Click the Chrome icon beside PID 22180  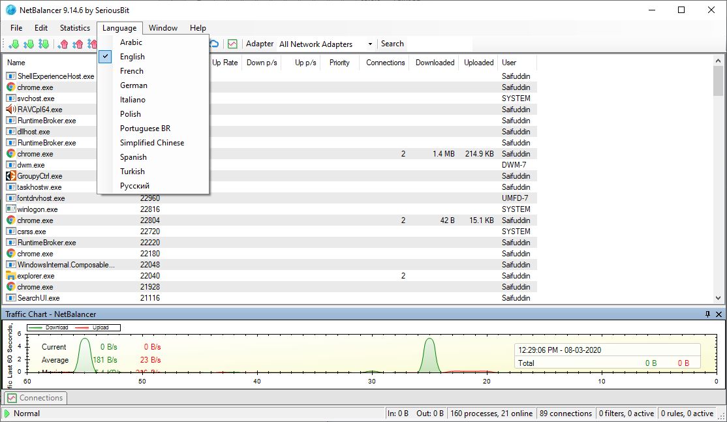pyautogui.click(x=11, y=253)
